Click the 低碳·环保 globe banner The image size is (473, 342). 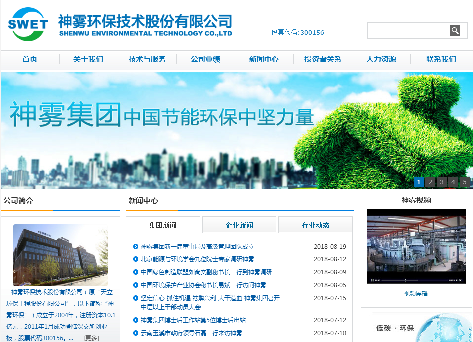[416, 328]
